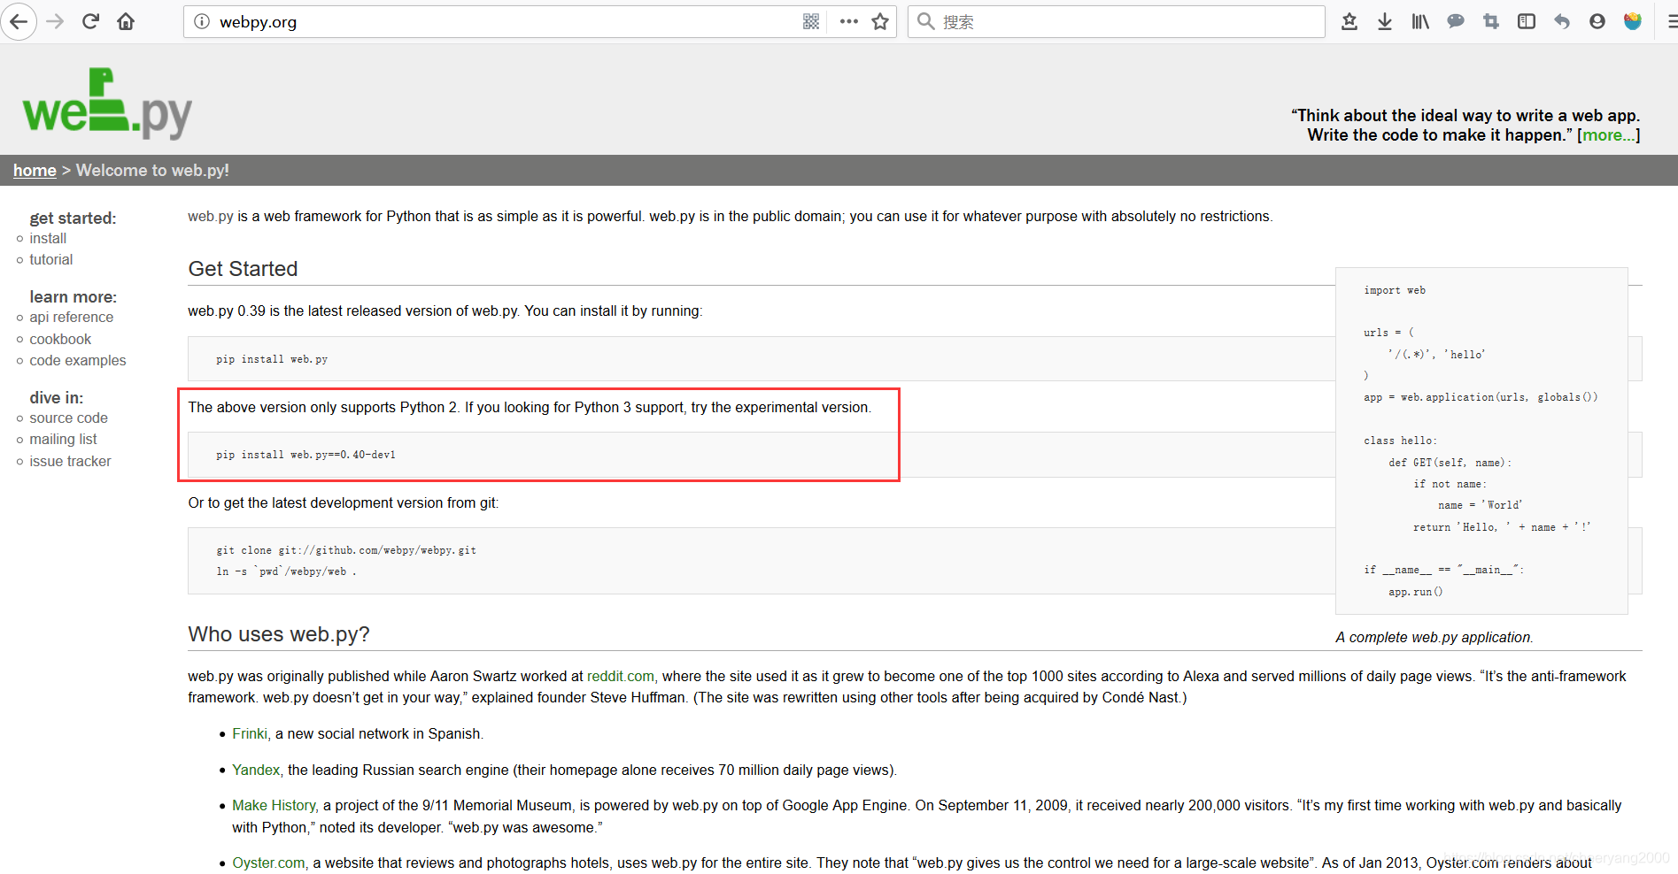The width and height of the screenshot is (1678, 874).
Task: Click the 'class hello:' code line
Action: (x=1401, y=441)
